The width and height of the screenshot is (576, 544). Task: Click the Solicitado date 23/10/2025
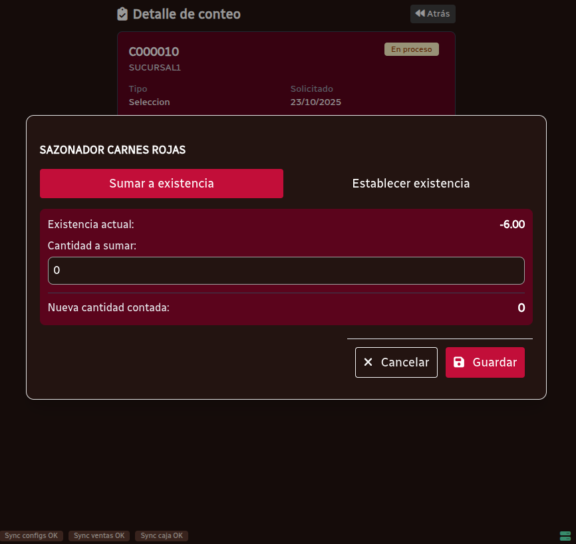[x=316, y=102]
